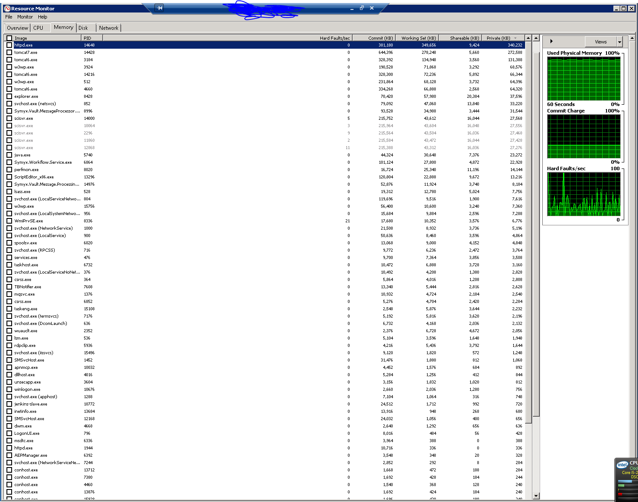This screenshot has width=638, height=502.
Task: Switch to the Overview tab
Action: pos(18,28)
